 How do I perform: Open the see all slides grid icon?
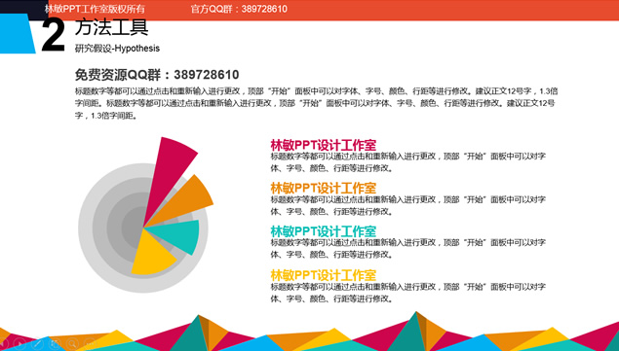coord(55,344)
